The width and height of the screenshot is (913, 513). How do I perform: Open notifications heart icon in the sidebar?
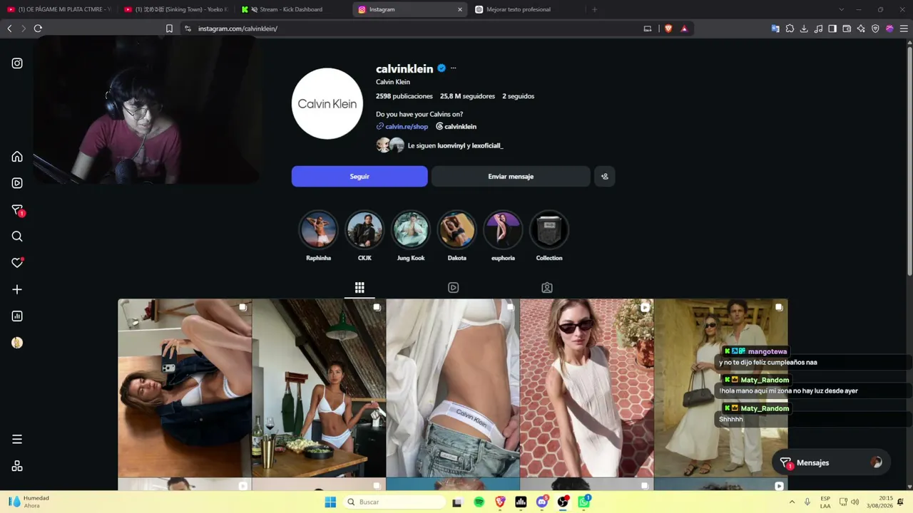pyautogui.click(x=17, y=263)
